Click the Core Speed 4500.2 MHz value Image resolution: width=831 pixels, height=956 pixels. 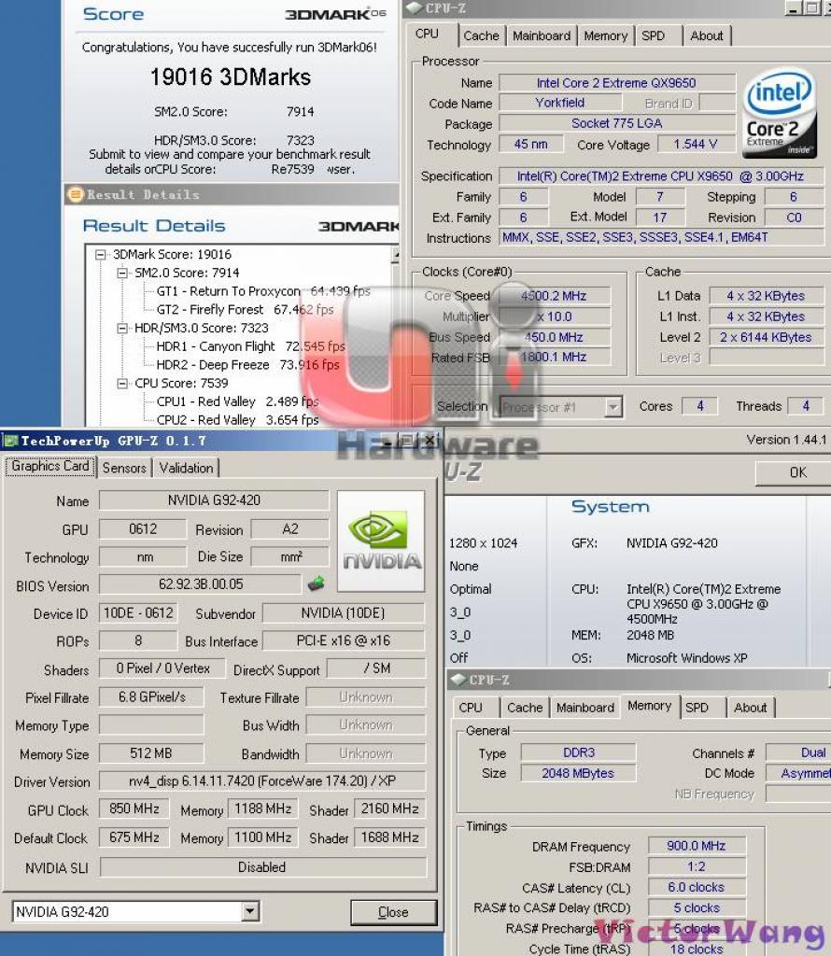554,296
